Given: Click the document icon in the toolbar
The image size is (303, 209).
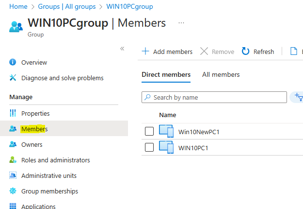Looking at the screenshot, I should (294, 52).
